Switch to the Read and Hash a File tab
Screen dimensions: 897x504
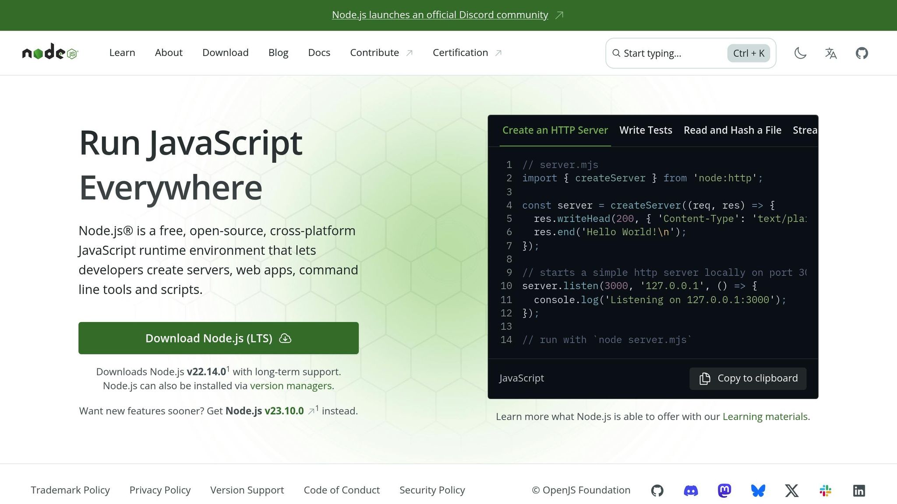click(732, 130)
